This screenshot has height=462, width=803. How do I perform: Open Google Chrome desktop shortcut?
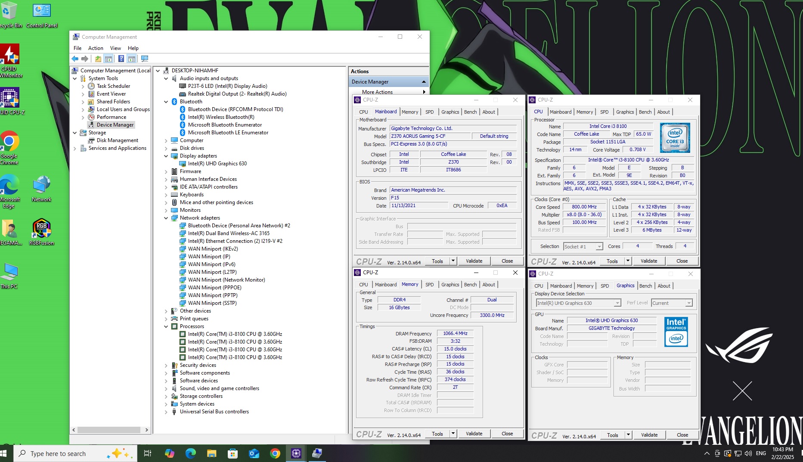tap(9, 148)
